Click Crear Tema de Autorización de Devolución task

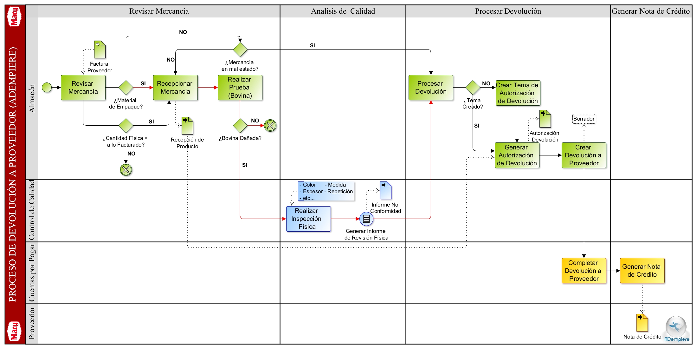pos(517,93)
